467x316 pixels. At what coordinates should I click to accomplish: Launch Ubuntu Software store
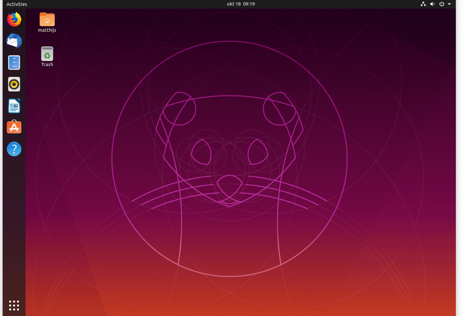14,127
